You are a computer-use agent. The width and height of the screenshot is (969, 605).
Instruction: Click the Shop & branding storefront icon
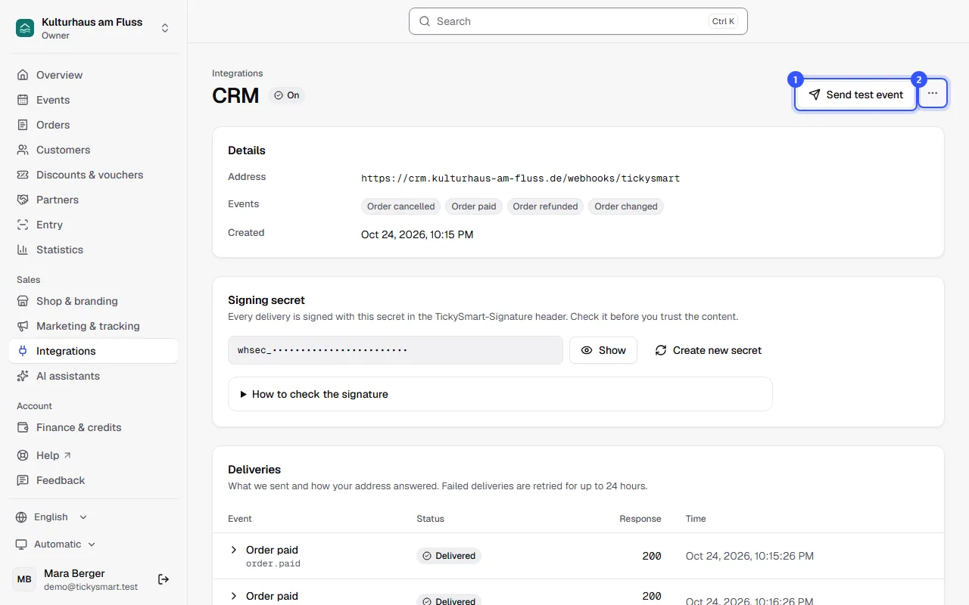(x=23, y=301)
